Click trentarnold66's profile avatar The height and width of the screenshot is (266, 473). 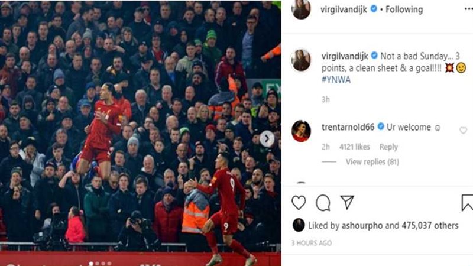tap(301, 131)
